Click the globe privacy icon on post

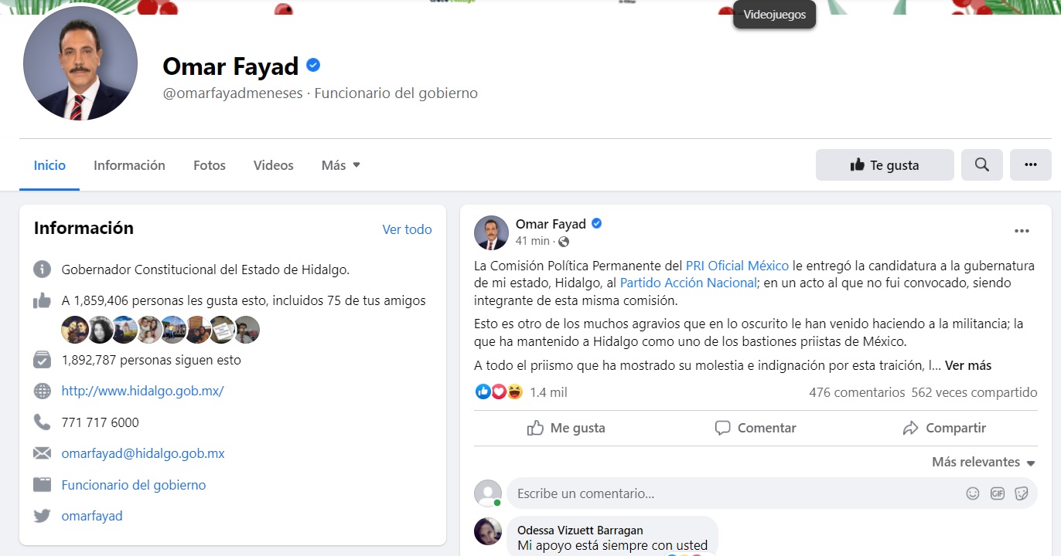tap(564, 242)
